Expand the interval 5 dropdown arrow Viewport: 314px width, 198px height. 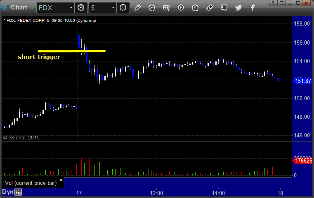tap(113, 8)
